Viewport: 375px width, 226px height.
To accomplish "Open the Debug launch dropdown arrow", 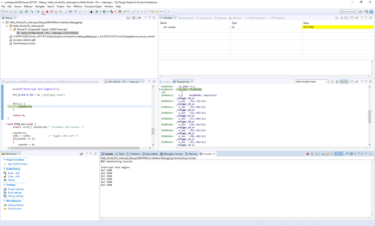I will tap(100, 12).
